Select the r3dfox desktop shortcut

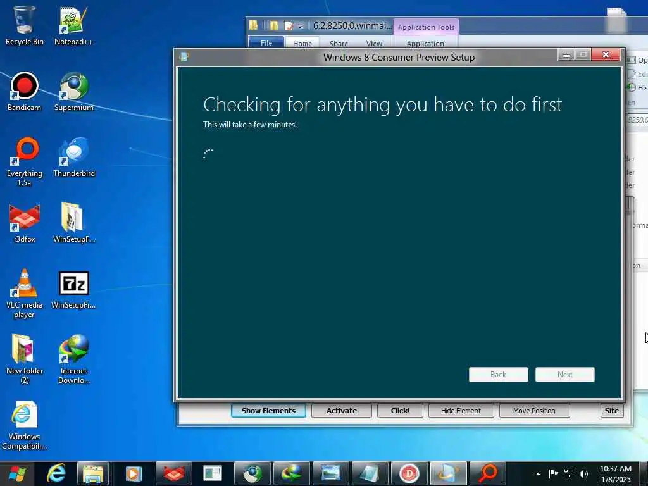24,223
